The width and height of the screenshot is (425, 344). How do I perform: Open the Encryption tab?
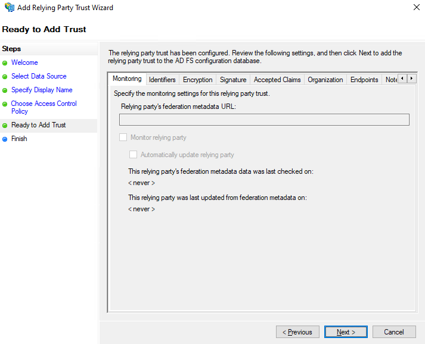pyautogui.click(x=197, y=80)
